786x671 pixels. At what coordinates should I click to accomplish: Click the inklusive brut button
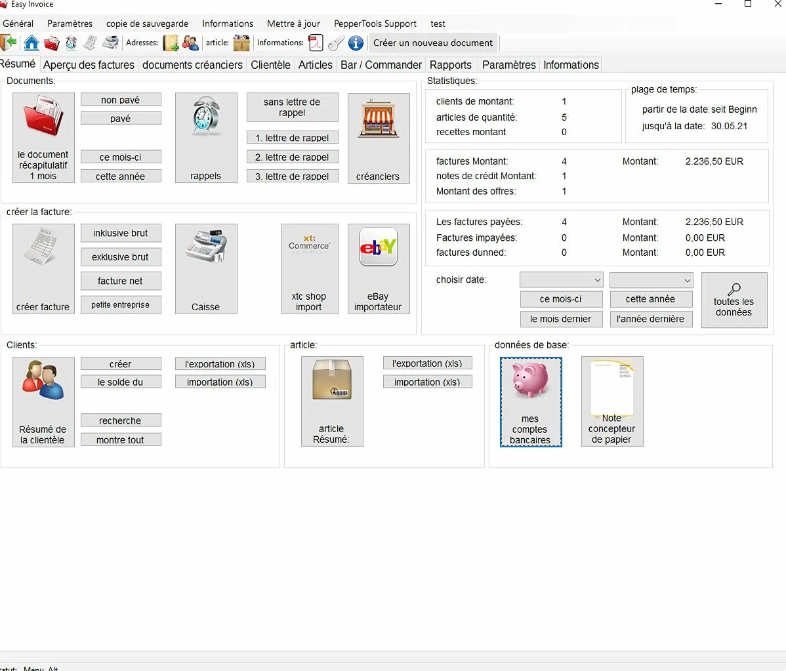coord(121,233)
